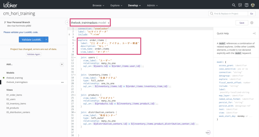Click Go button for find and replace
This screenshot has width=259, height=137.
(x=251, y=14)
